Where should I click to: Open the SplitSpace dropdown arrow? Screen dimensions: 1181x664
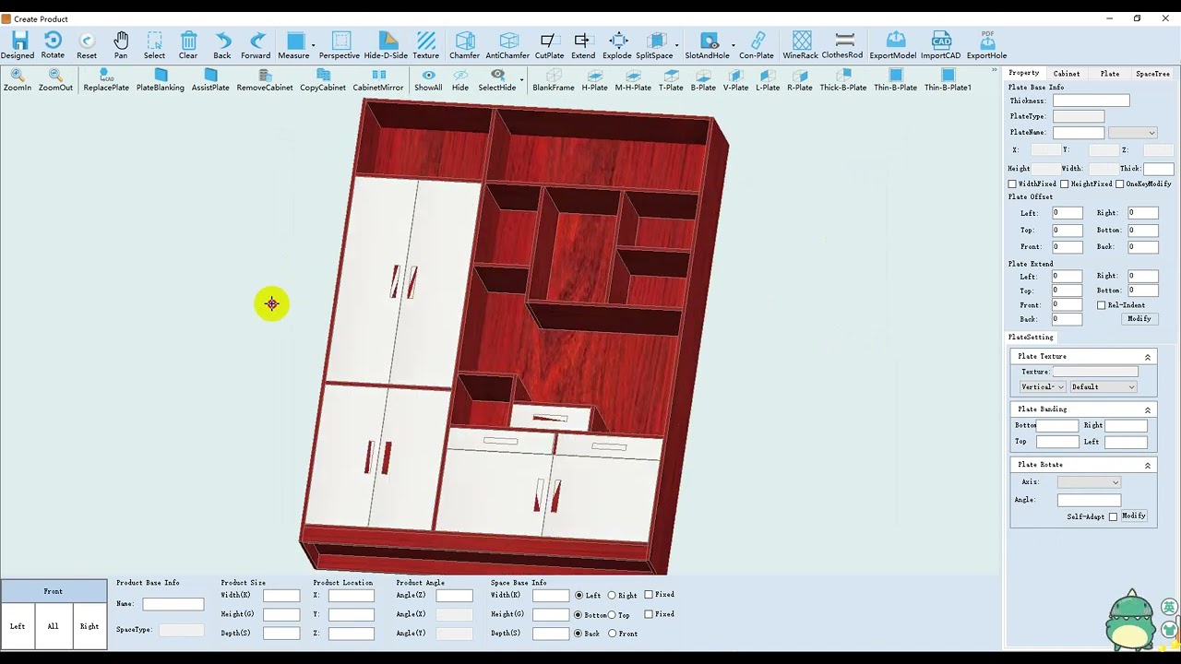[x=676, y=44]
